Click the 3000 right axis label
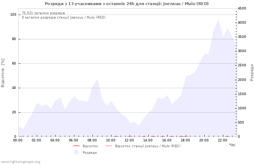The width and height of the screenshot is (255, 164). tap(242, 51)
